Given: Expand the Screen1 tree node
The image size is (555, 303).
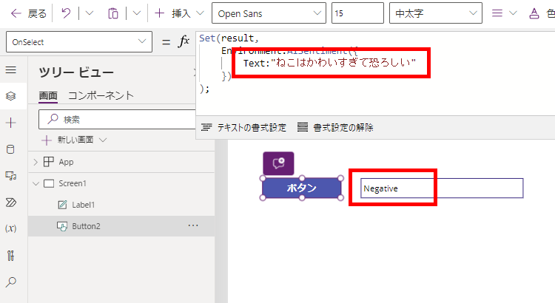Looking at the screenshot, I should pyautogui.click(x=36, y=183).
